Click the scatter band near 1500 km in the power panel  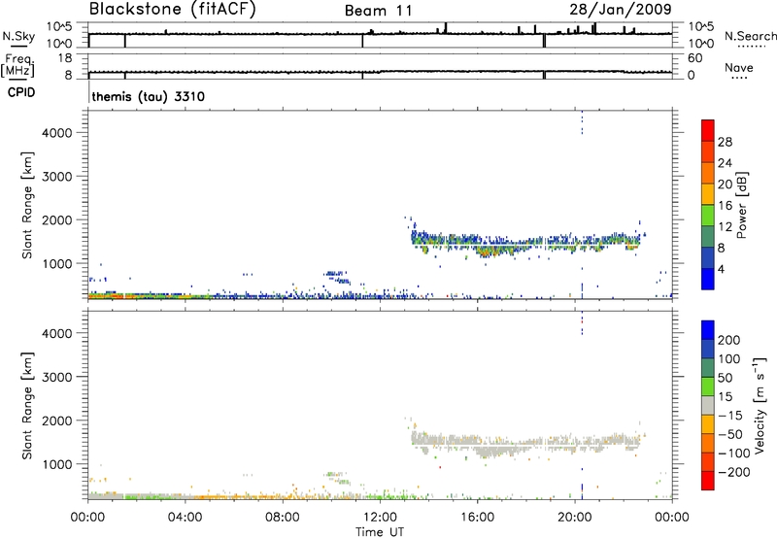(525, 242)
